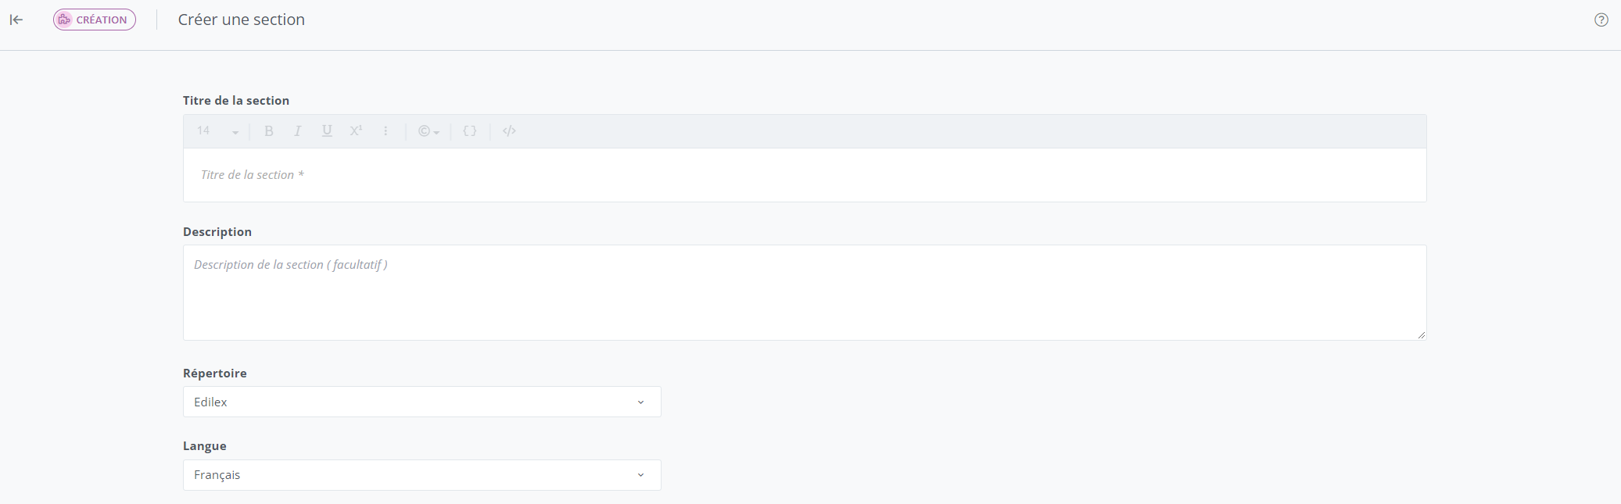Toggle bold formatting in title editor
The height and width of the screenshot is (504, 1621).
pyautogui.click(x=269, y=131)
